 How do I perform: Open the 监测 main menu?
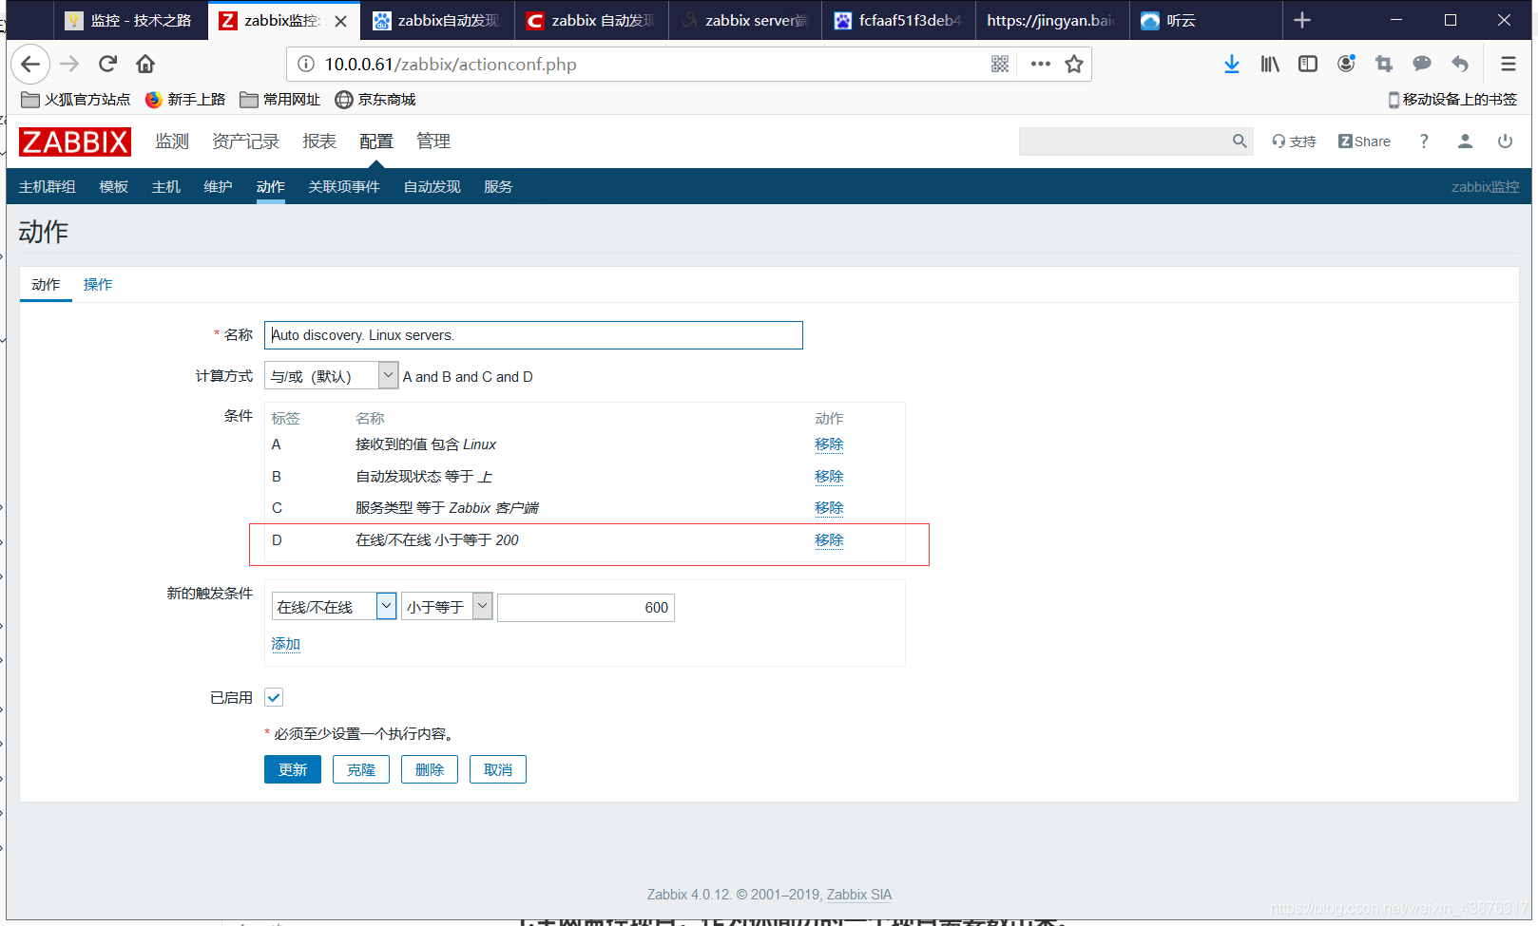(x=172, y=141)
